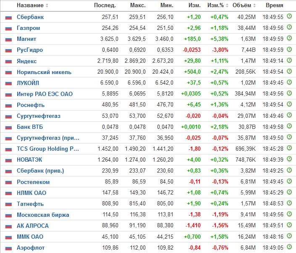Open the РусГидро stock link
The height and width of the screenshot is (253, 296).
pos(30,50)
